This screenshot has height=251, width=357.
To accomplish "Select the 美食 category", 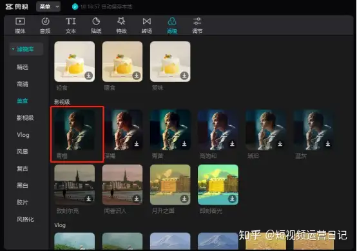I will 23,101.
